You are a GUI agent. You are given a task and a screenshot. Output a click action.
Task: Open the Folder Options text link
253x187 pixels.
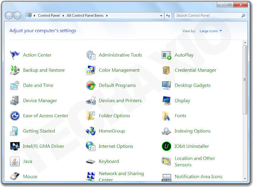pyautogui.click(x=114, y=116)
